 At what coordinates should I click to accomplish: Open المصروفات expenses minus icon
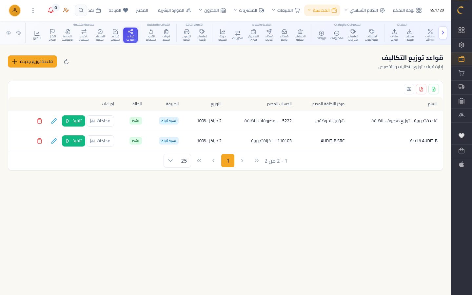pos(337,35)
